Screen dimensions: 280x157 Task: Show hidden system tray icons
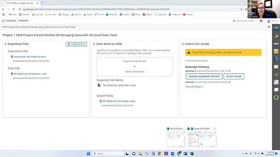click(243, 154)
